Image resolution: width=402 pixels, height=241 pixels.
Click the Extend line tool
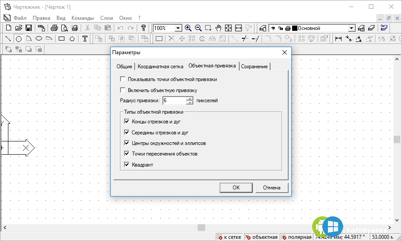click(x=255, y=39)
